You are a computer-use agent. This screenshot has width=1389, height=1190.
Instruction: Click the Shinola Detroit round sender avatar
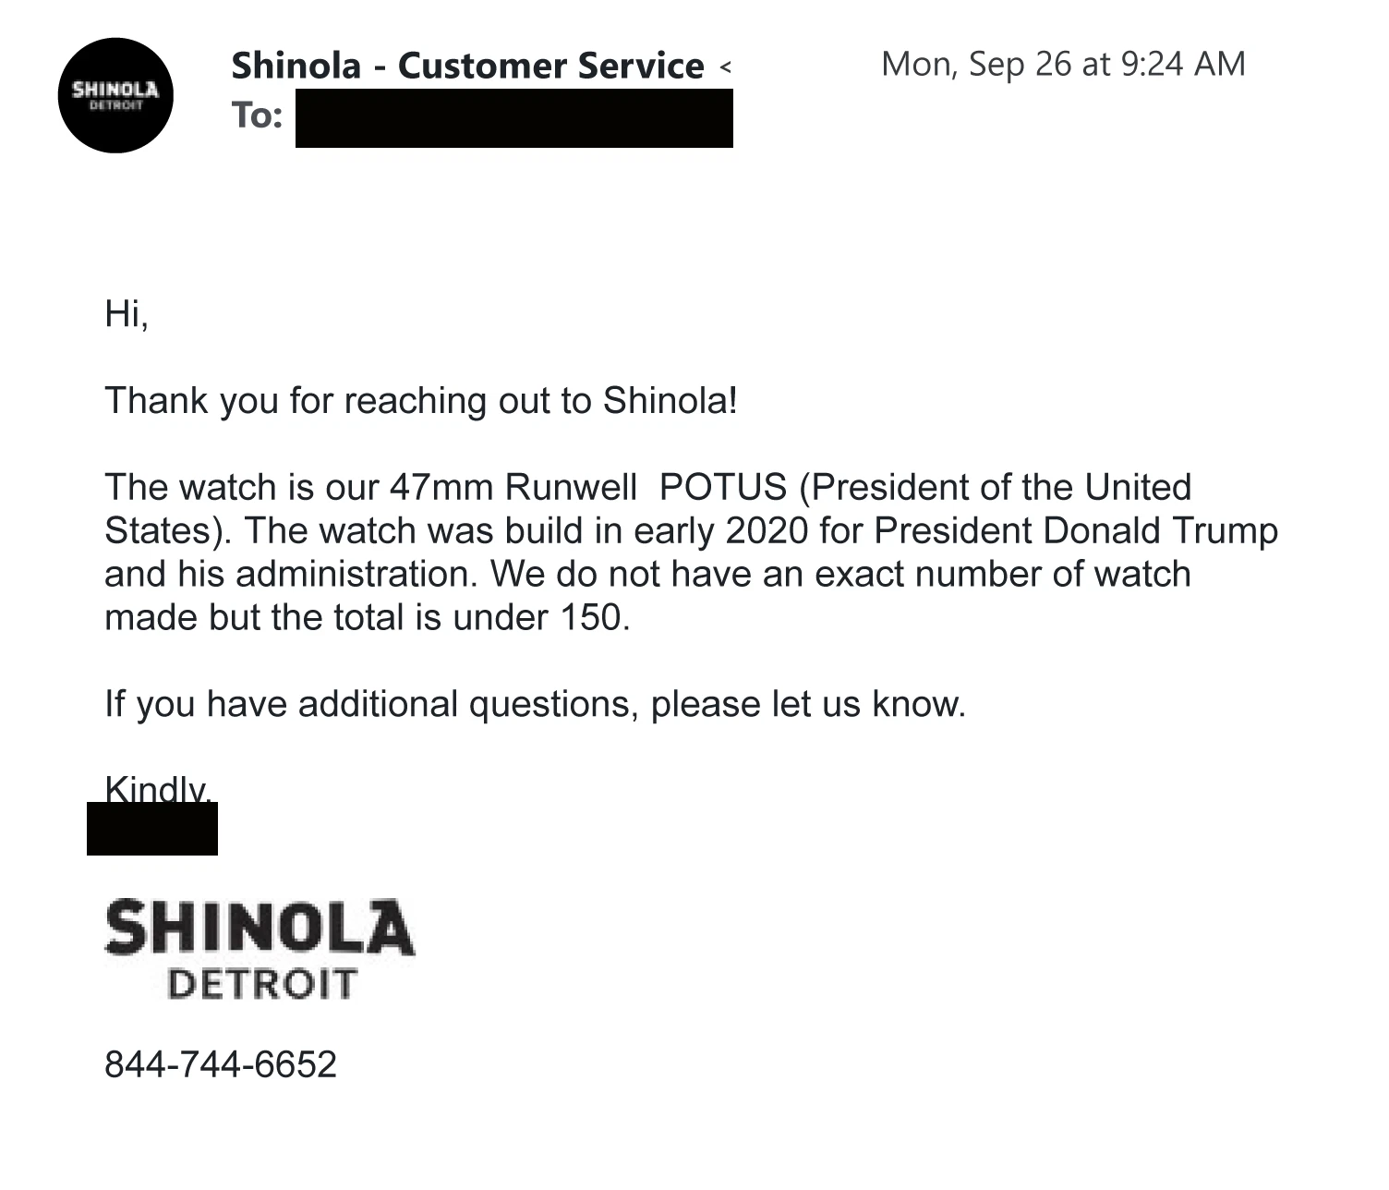tap(115, 95)
